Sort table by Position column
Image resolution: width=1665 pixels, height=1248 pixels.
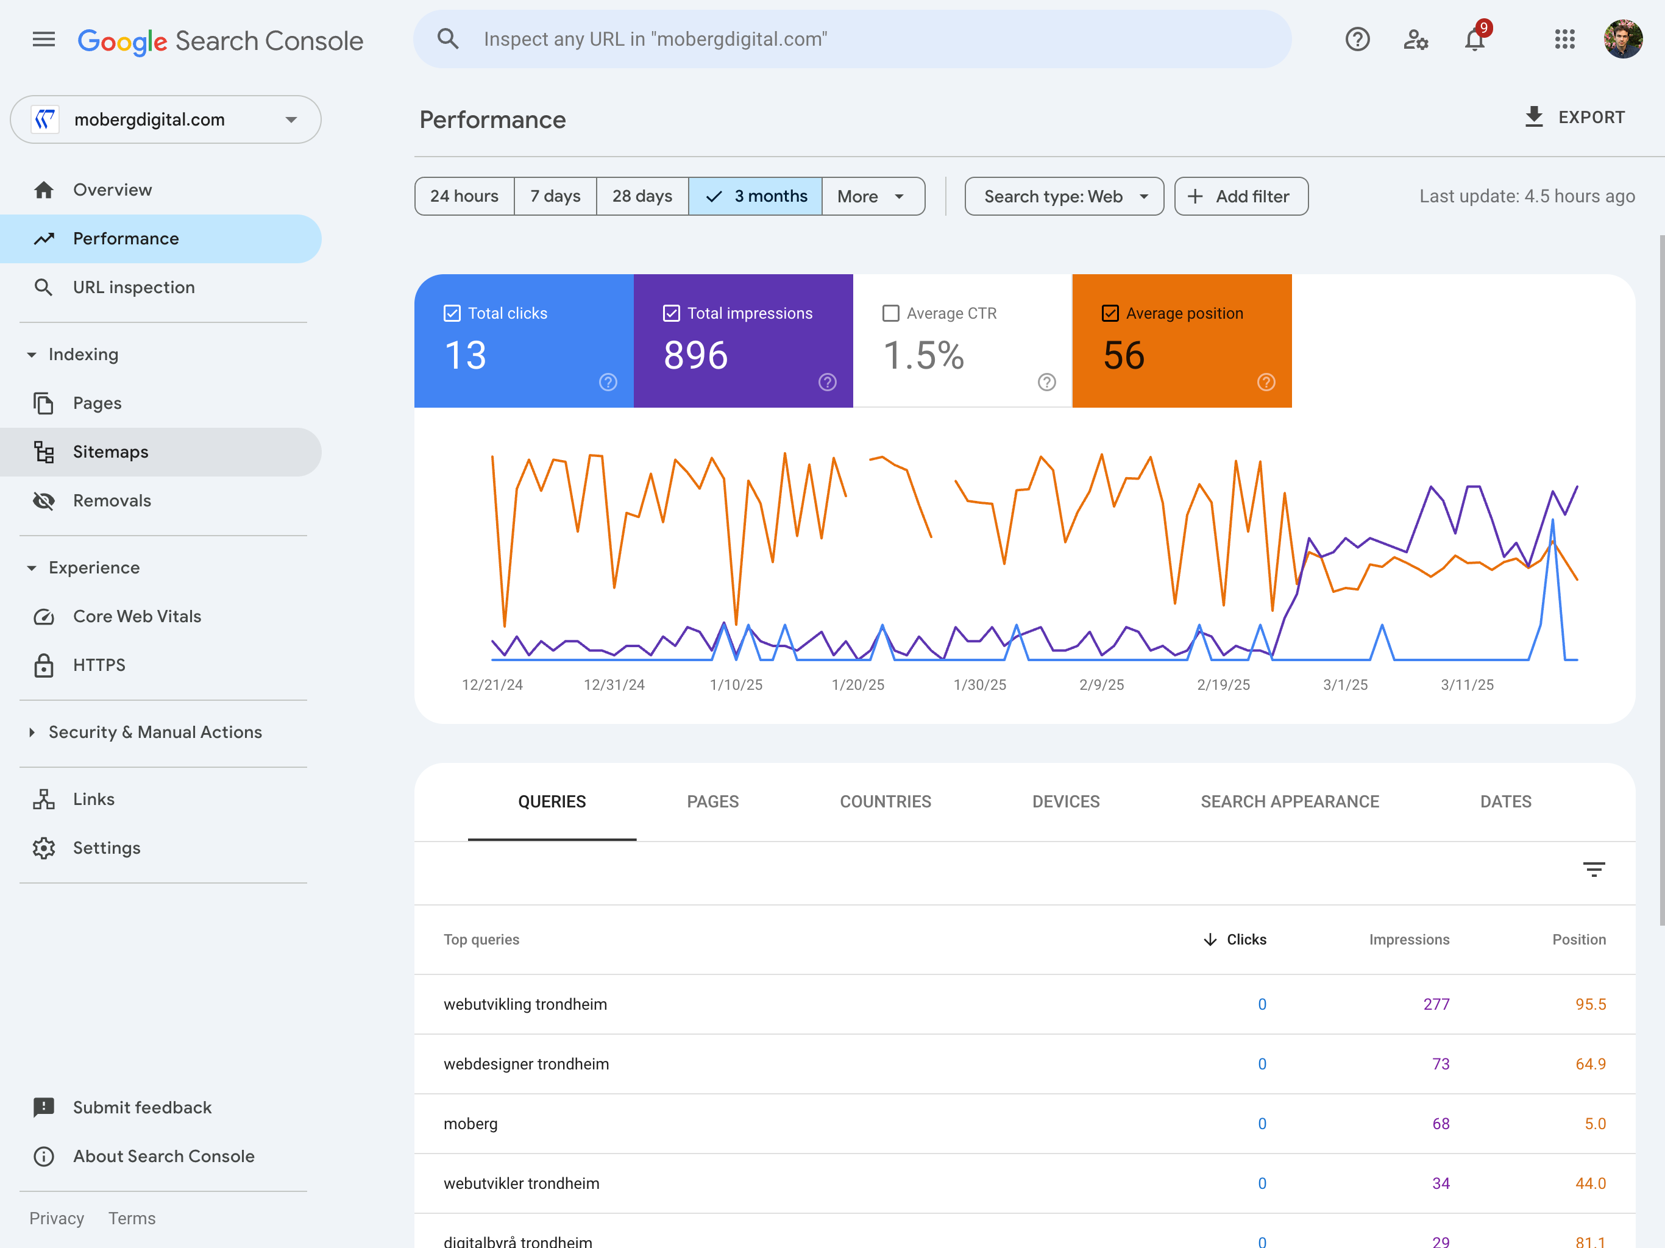point(1578,940)
